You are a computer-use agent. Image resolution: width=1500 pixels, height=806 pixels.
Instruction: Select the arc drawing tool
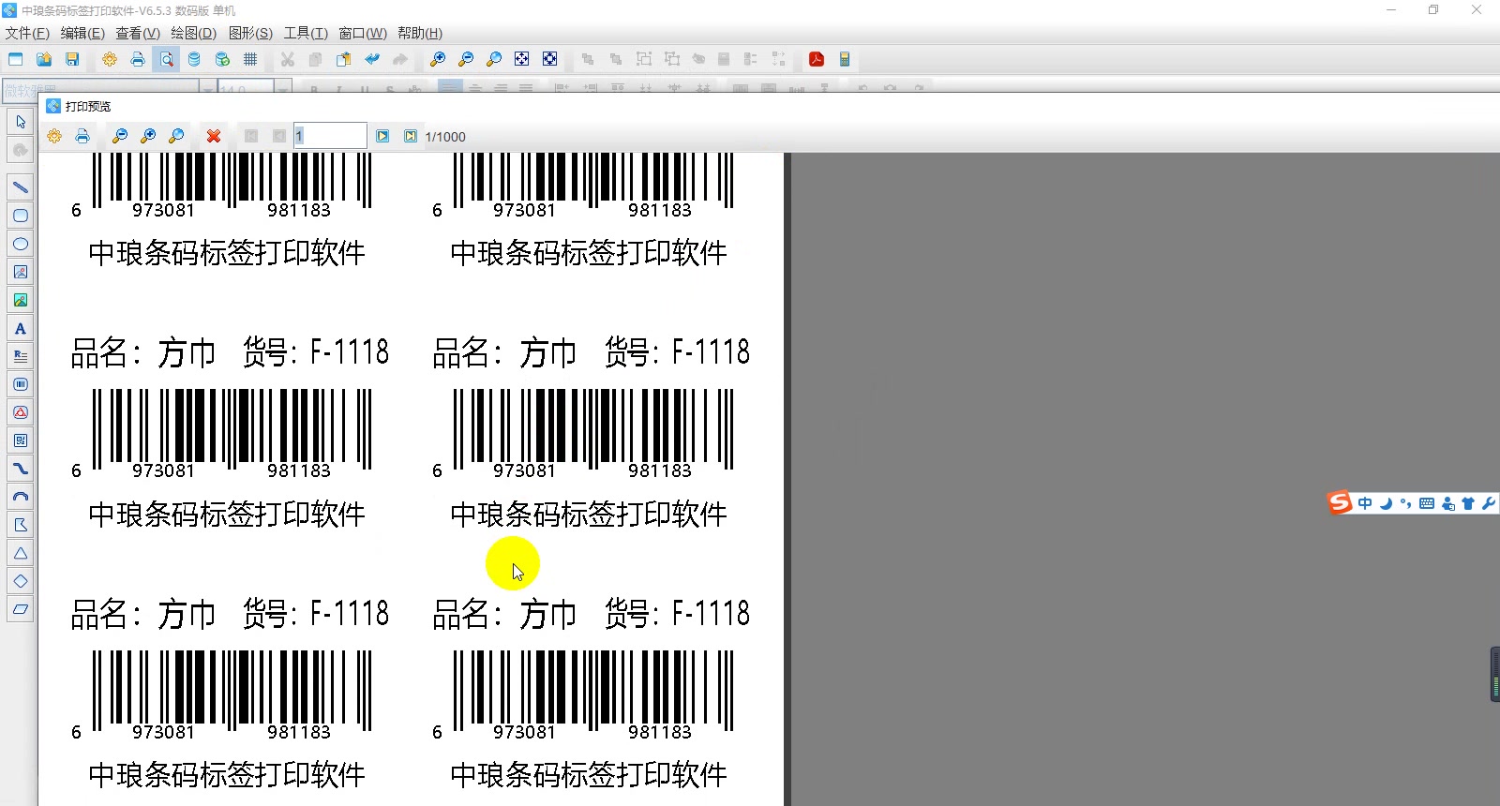point(21,497)
